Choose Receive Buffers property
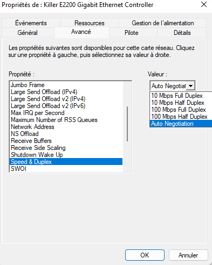This screenshot has height=265, width=212. [x=66, y=141]
